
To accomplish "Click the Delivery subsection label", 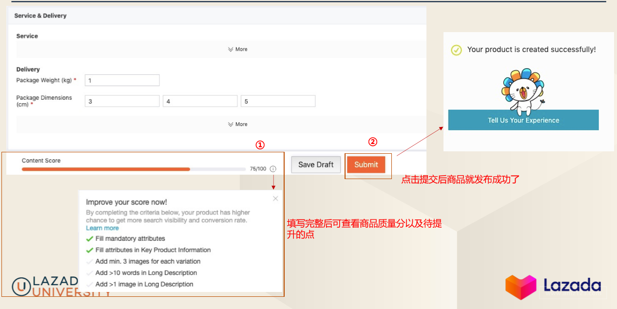I will click(x=28, y=70).
